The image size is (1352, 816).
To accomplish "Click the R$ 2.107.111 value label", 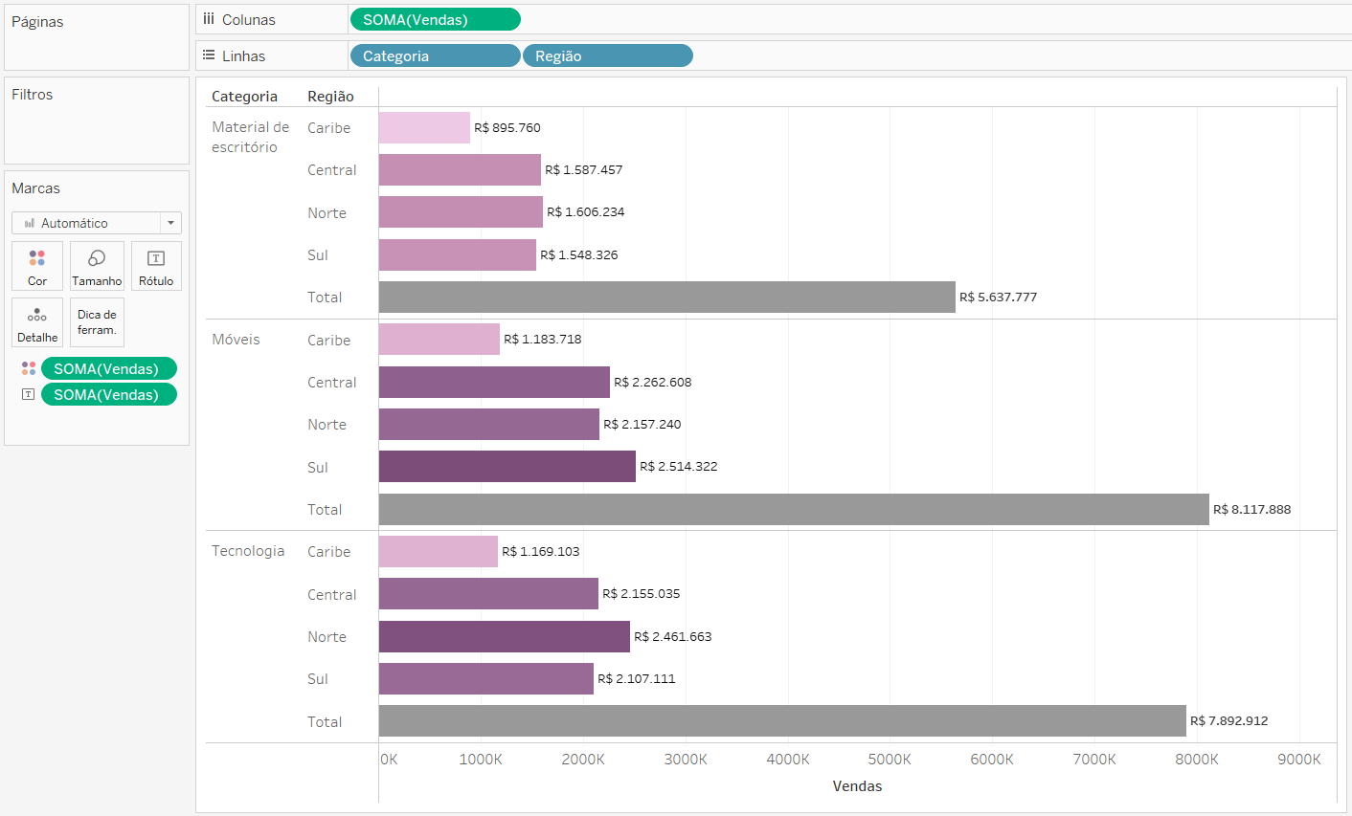I will pyautogui.click(x=637, y=678).
